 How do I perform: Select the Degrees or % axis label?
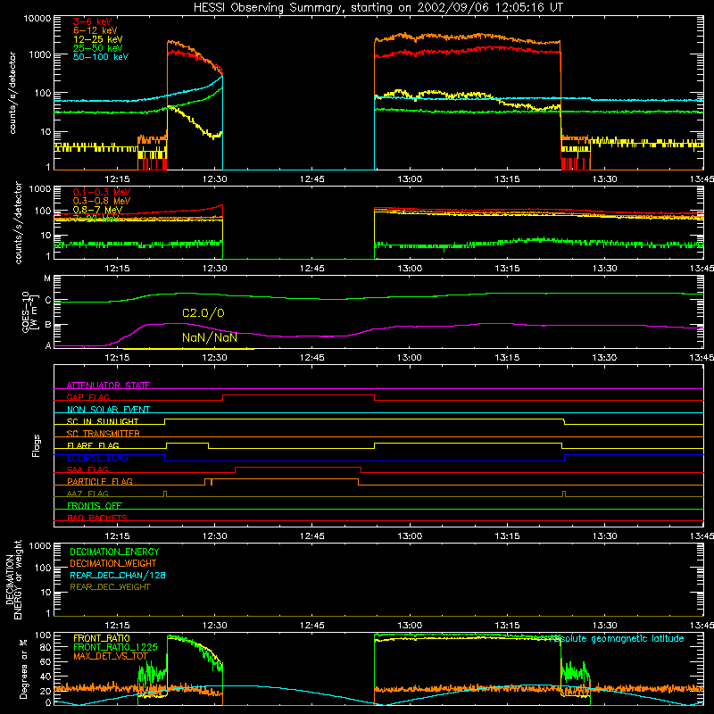[x=23, y=668]
